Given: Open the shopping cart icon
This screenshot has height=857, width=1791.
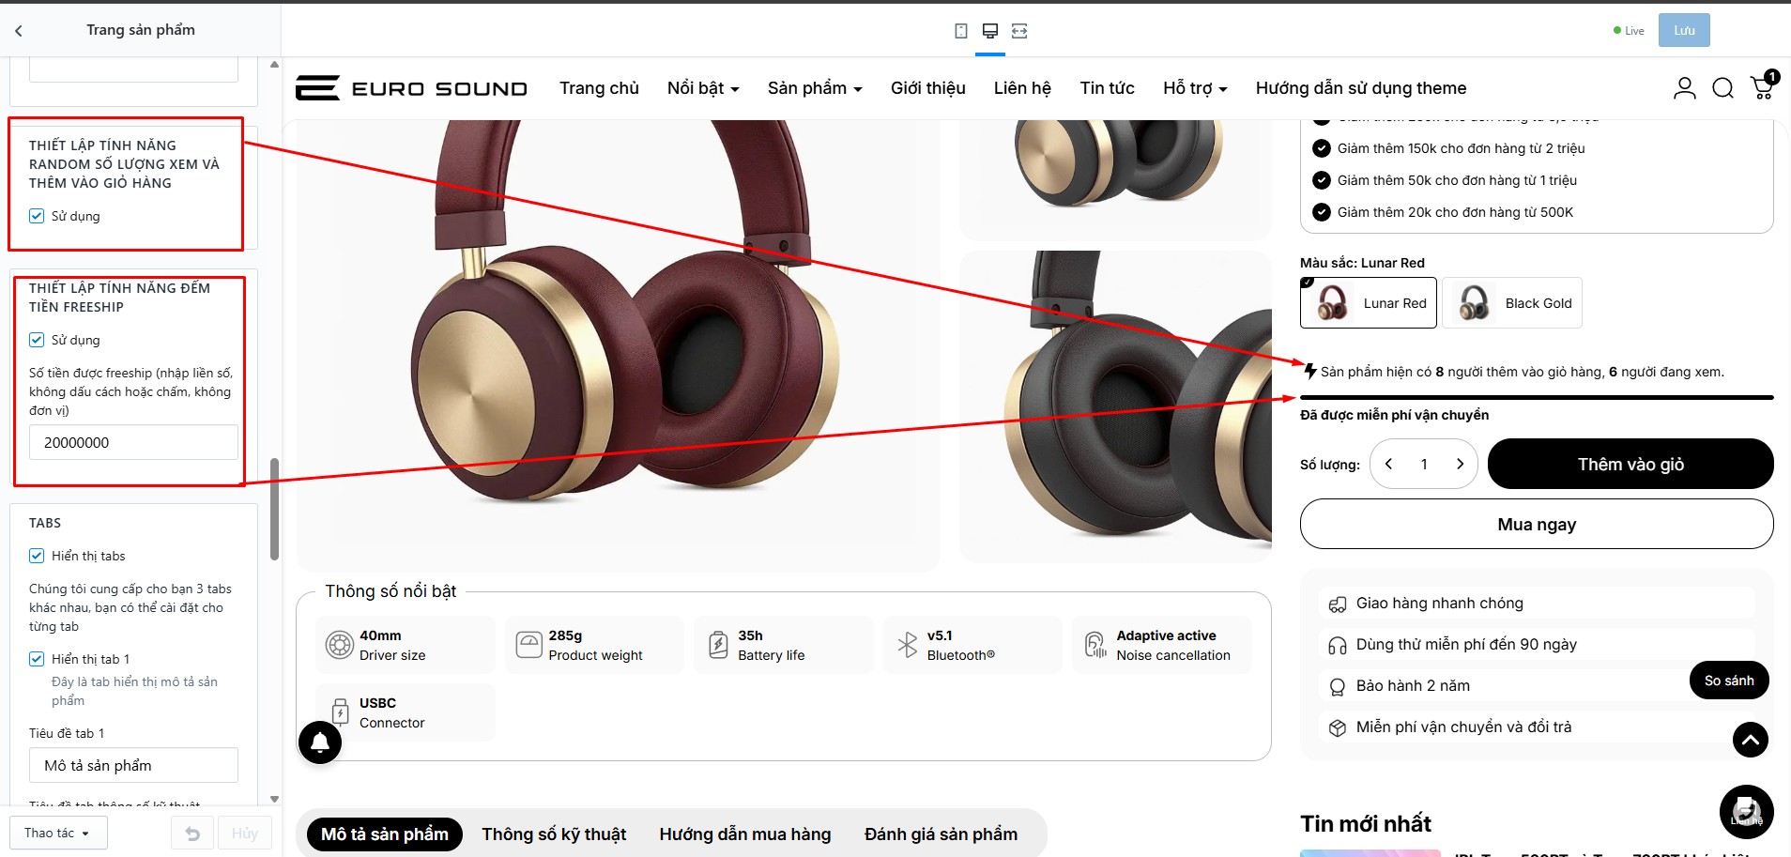Looking at the screenshot, I should tap(1763, 87).
